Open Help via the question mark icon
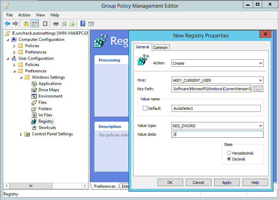This screenshot has width=279, height=200. coord(83,23)
